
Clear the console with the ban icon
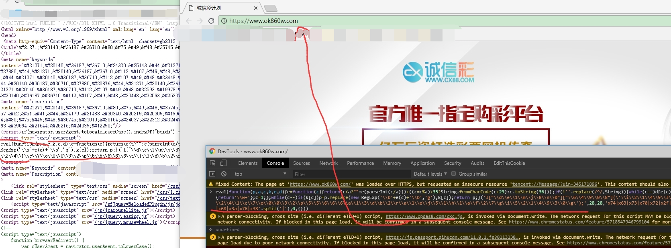pyautogui.click(x=224, y=174)
